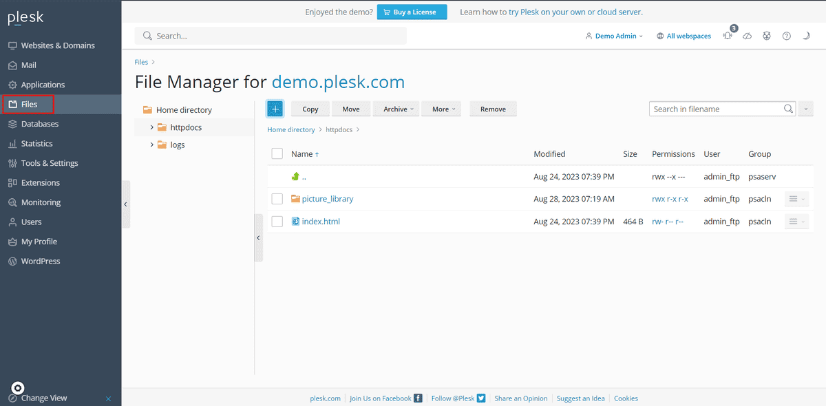Toggle dark mode moon icon
The height and width of the screenshot is (406, 826).
click(806, 36)
